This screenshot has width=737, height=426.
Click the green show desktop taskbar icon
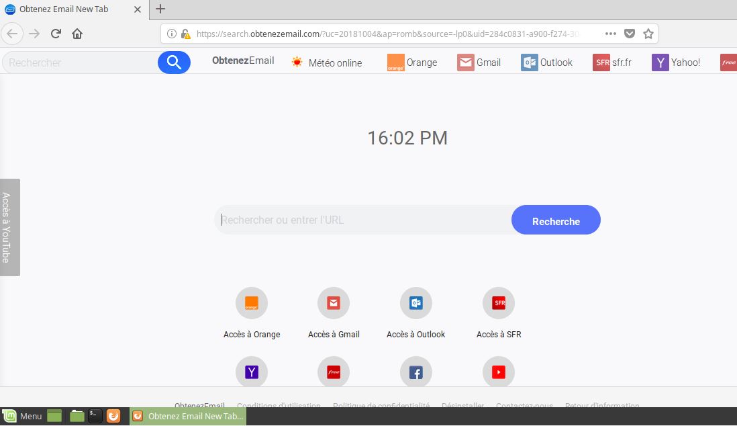point(54,416)
